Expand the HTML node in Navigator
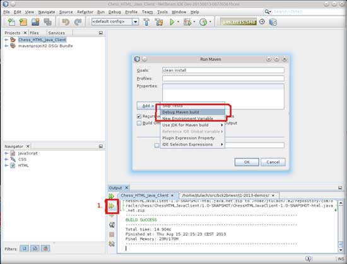347x264 pixels. click(6, 165)
